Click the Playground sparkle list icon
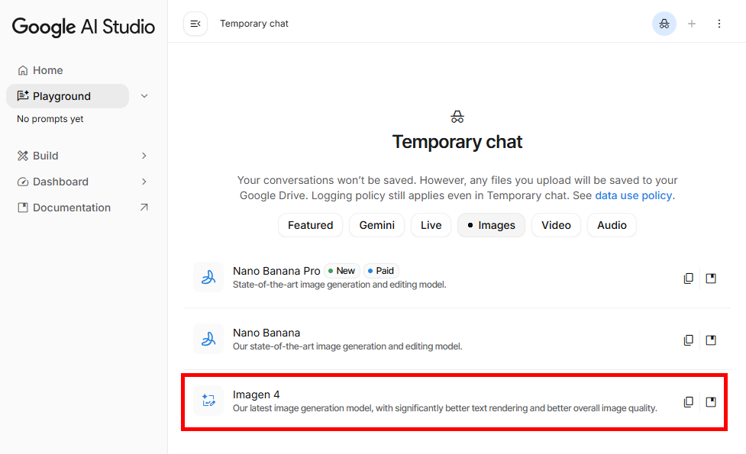The width and height of the screenshot is (746, 454). (x=23, y=95)
